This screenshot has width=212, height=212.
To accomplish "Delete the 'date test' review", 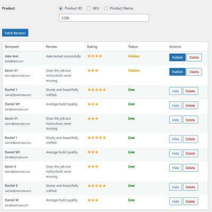I will (x=194, y=57).
